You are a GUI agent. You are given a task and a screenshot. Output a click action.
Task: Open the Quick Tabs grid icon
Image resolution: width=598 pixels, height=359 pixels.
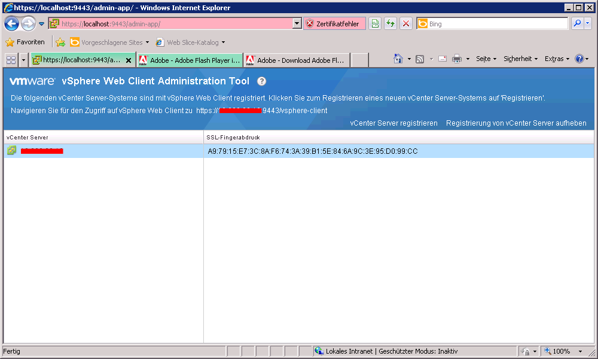tap(11, 60)
